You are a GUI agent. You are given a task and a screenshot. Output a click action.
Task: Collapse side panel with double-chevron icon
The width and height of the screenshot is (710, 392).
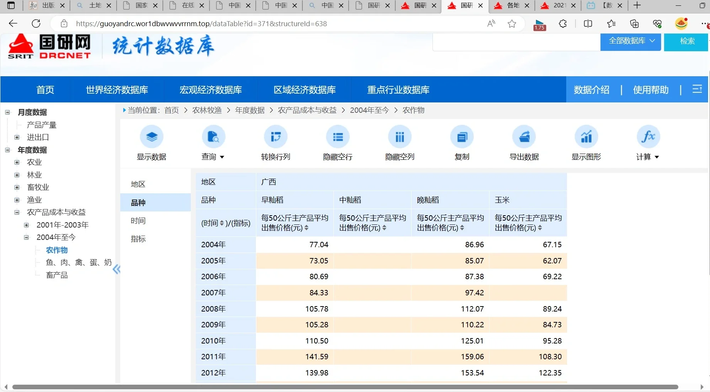pos(116,269)
